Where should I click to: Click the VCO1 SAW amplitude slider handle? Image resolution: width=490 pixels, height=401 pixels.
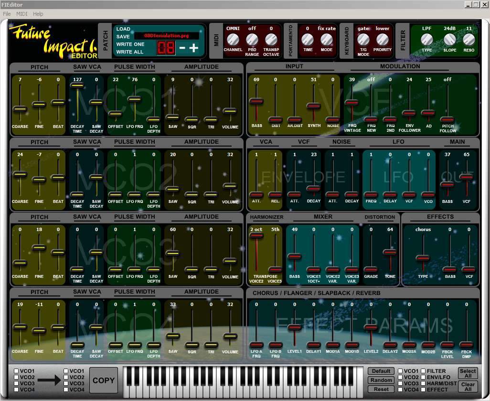point(172,117)
